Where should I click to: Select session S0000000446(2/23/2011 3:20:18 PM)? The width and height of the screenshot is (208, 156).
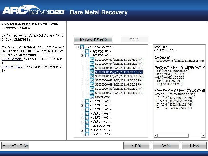(119, 72)
